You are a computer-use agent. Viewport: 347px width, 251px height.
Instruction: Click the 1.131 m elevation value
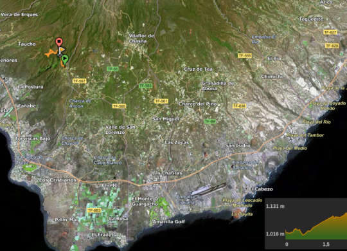tap(275, 207)
